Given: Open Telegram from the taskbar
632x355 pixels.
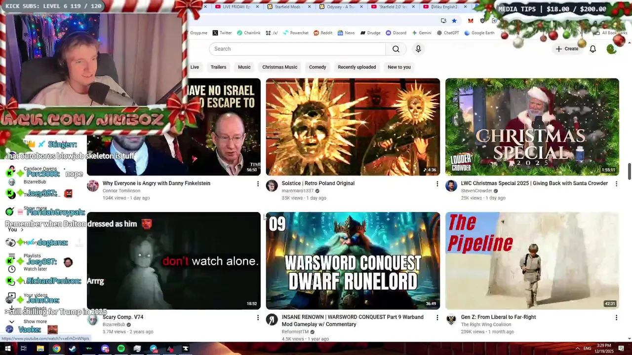Looking at the screenshot, I should 154,349.
